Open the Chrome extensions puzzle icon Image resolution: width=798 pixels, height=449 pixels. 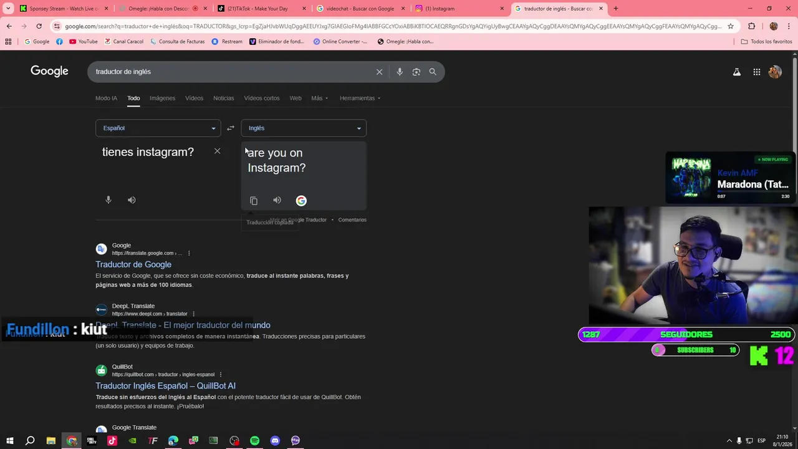pyautogui.click(x=751, y=26)
